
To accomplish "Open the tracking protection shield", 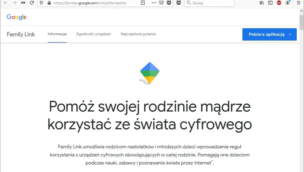I will coord(41,3).
